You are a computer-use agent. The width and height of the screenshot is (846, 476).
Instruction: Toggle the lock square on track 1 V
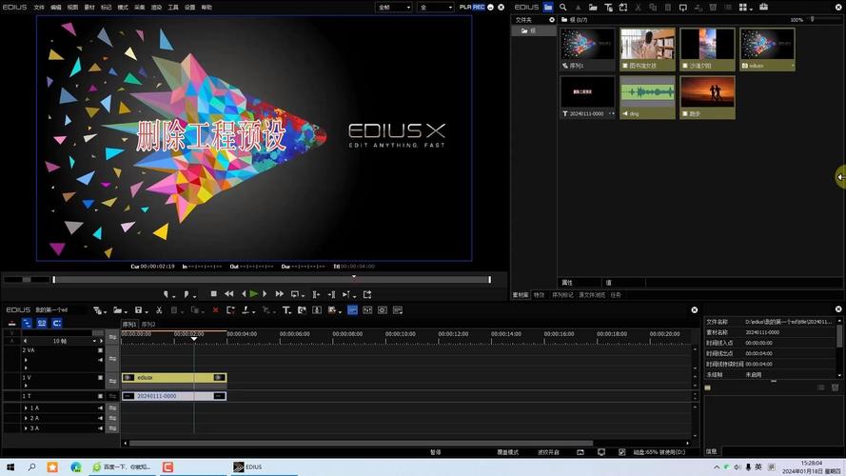[x=100, y=378]
